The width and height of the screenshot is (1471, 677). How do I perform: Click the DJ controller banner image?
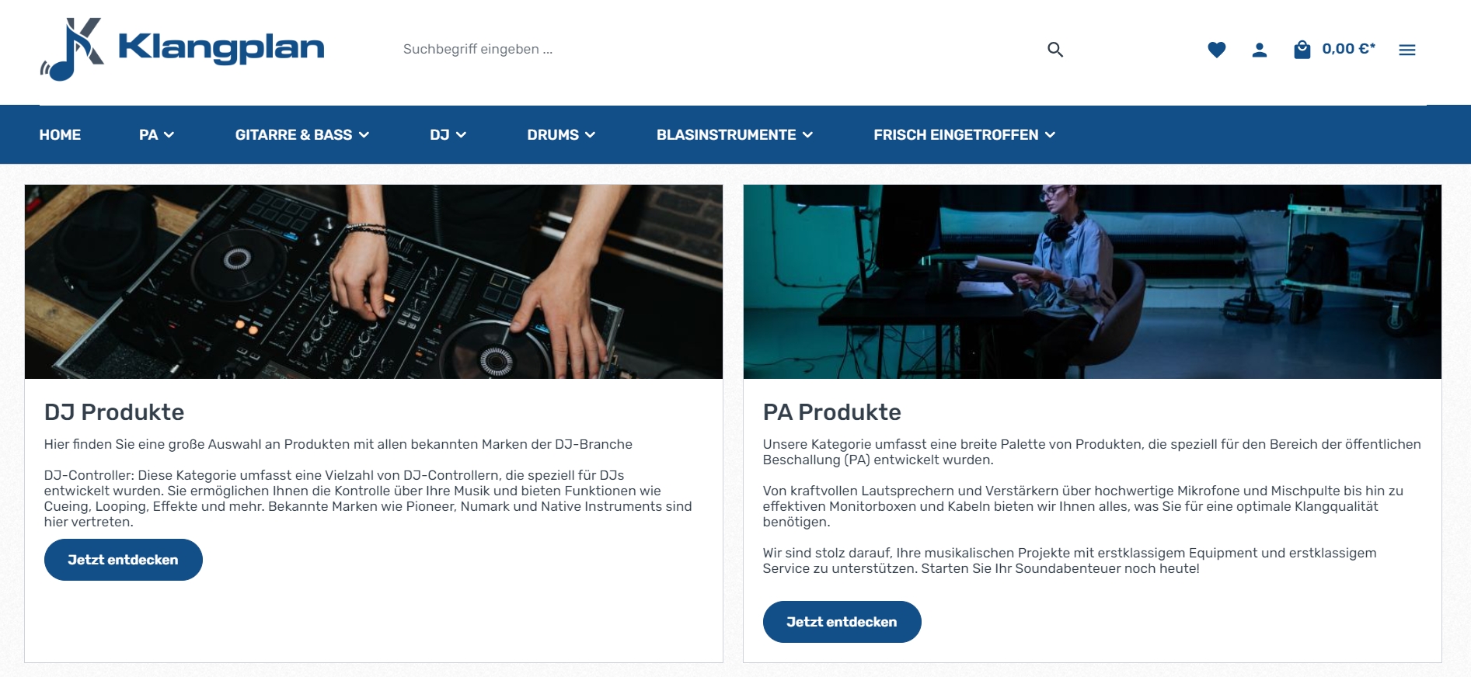point(374,282)
